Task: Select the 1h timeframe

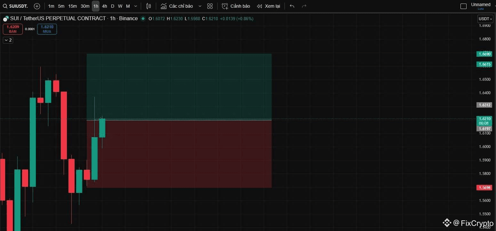Action: coord(96,6)
